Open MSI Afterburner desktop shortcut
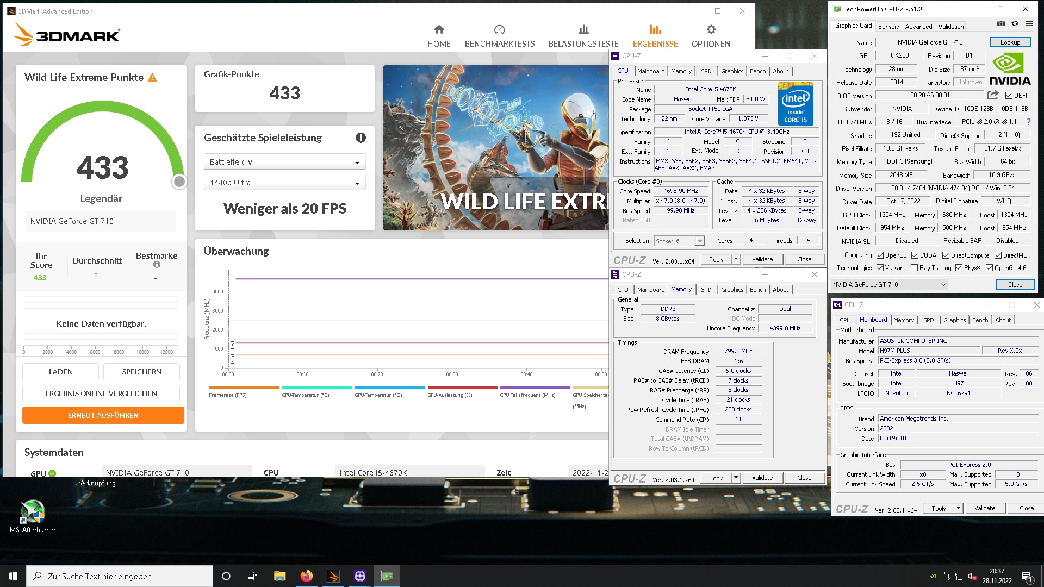1044x587 pixels. tap(33, 516)
